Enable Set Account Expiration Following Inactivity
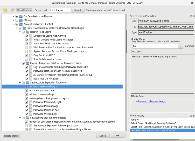The image size is (195, 141). pos(26,126)
